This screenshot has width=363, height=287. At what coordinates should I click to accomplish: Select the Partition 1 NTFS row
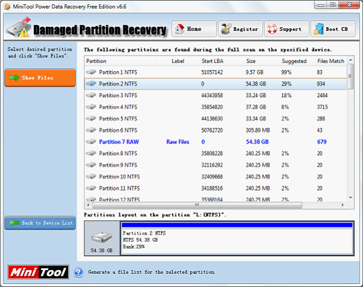point(216,72)
